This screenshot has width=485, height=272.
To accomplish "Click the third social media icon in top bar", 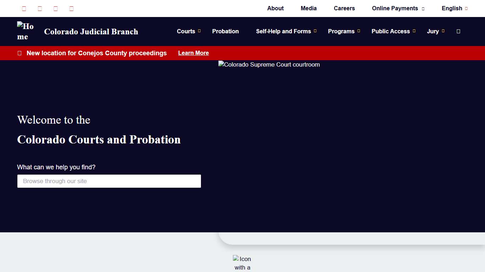I will pyautogui.click(x=56, y=8).
